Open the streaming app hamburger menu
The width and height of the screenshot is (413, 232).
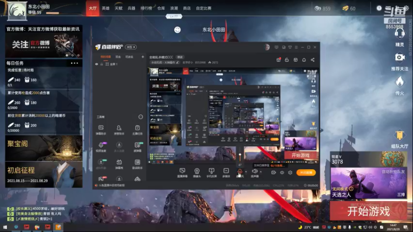(x=296, y=47)
